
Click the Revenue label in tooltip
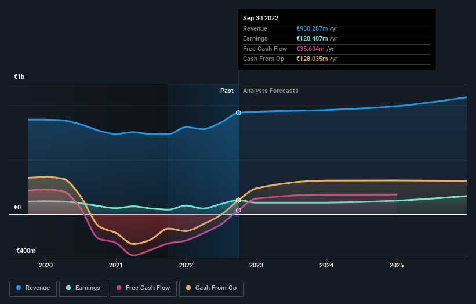tap(255, 28)
